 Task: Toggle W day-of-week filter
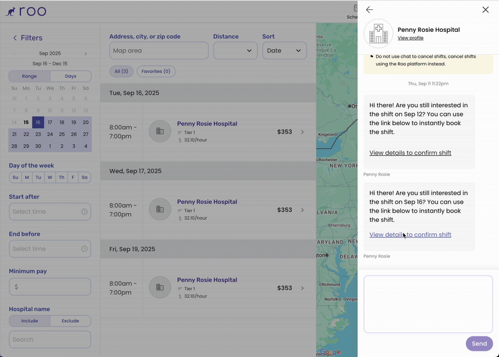[x=50, y=178]
